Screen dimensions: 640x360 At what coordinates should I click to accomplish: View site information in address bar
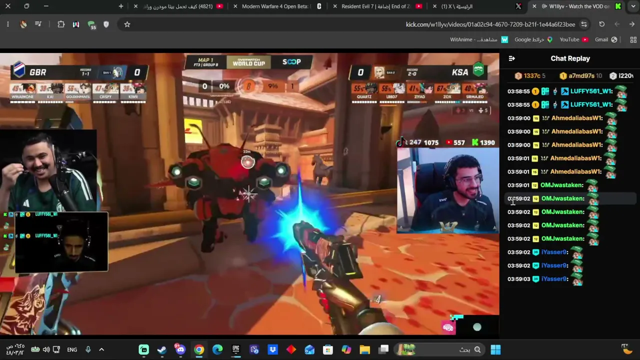(x=584, y=24)
